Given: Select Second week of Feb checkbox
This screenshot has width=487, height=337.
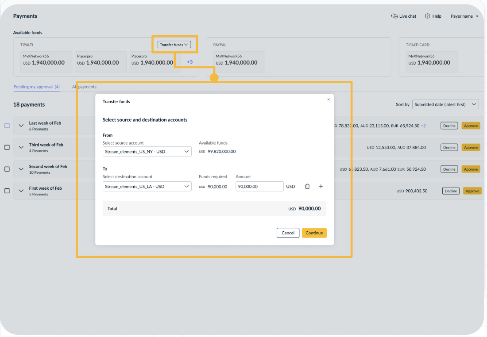Looking at the screenshot, I should point(7,169).
